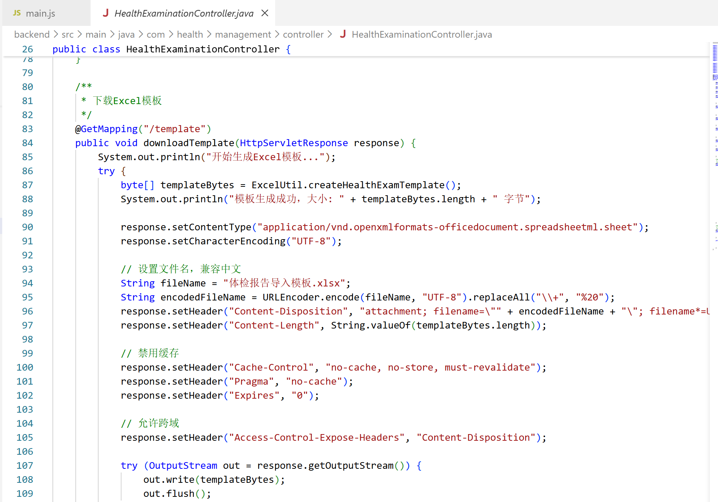
Task: Click the Java file icon in breadcrumb
Action: 343,34
